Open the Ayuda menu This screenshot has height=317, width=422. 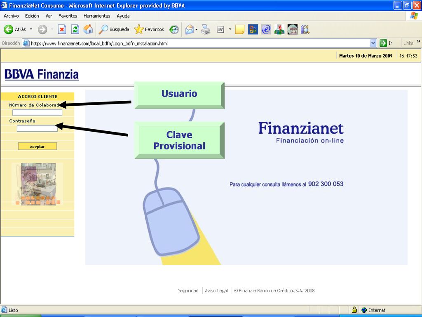click(123, 16)
